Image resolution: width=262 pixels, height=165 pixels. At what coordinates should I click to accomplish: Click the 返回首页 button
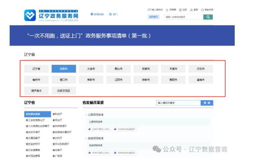click(153, 17)
